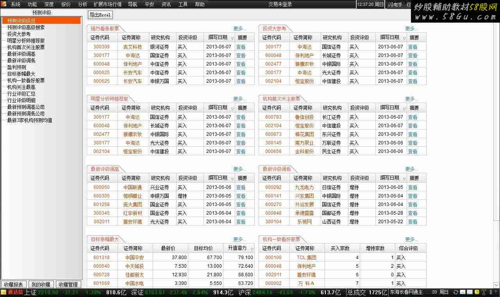Viewport: 500px width, 297px height.
Task: Sort 最新评级调高 table by 撰写日期 arrow
Action: point(232,179)
